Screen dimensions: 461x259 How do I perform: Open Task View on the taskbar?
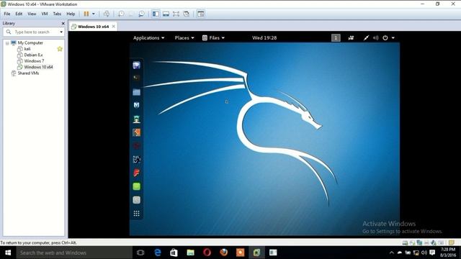point(140,253)
